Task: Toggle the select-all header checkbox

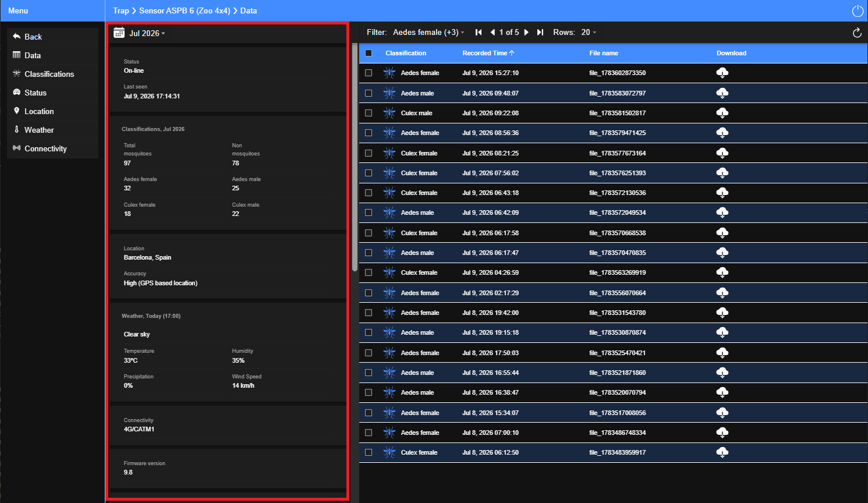Action: click(x=369, y=53)
